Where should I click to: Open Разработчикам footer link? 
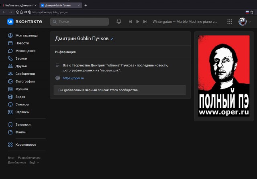pyautogui.click(x=29, y=158)
